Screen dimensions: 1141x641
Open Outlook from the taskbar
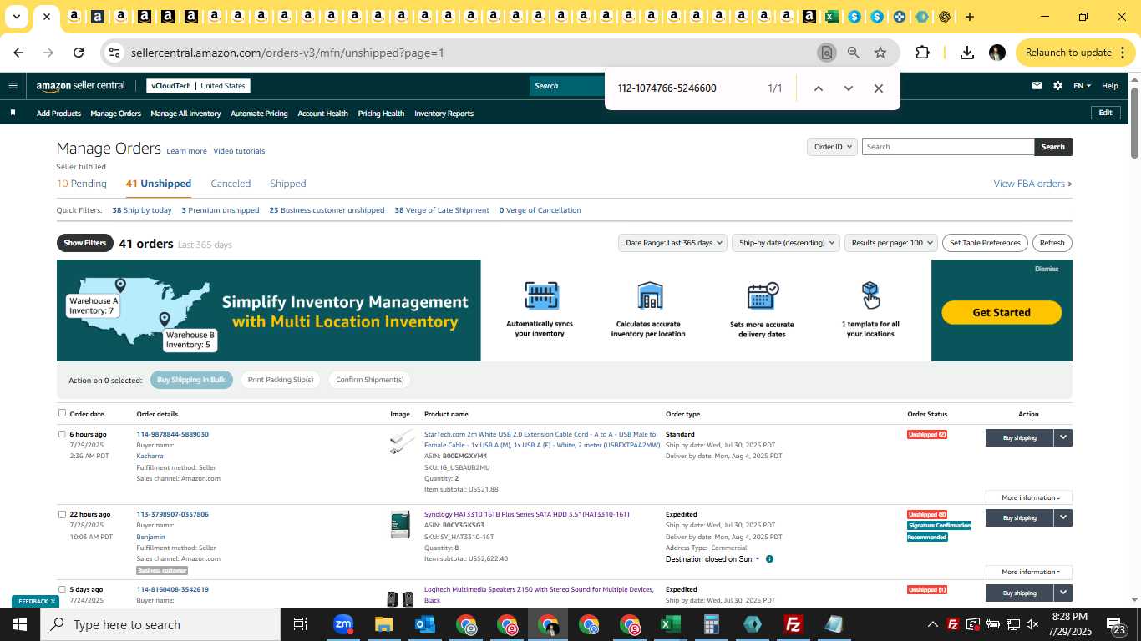(425, 624)
